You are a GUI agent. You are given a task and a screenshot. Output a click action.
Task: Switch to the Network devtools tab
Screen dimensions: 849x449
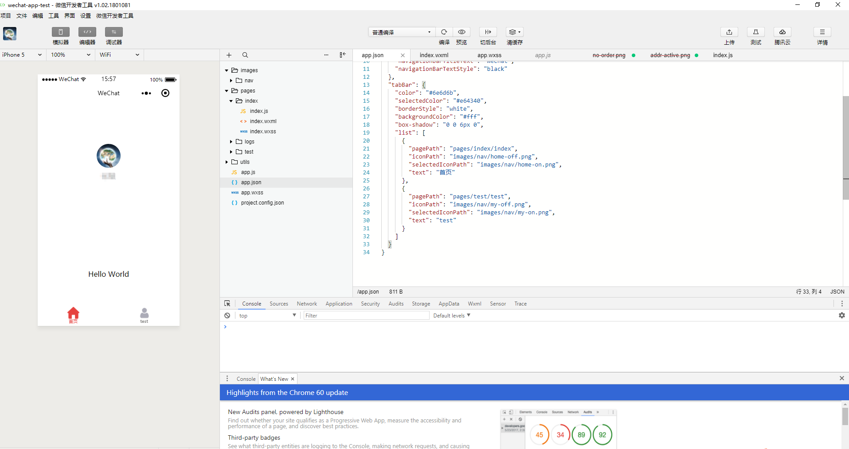click(x=307, y=304)
